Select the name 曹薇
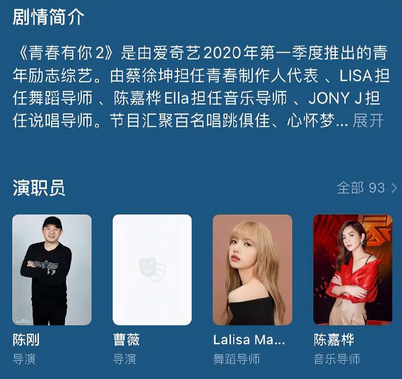 click(x=127, y=340)
